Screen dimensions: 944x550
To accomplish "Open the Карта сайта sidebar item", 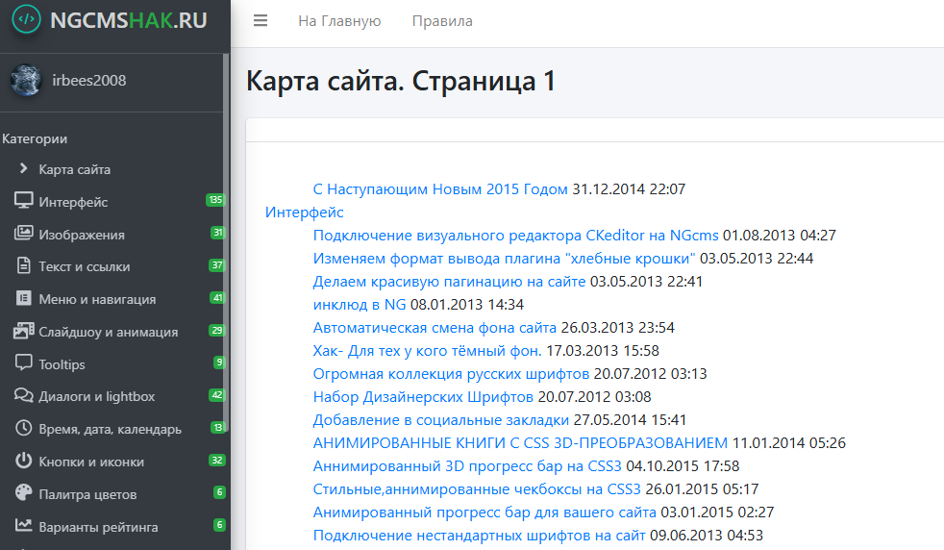I will [75, 169].
